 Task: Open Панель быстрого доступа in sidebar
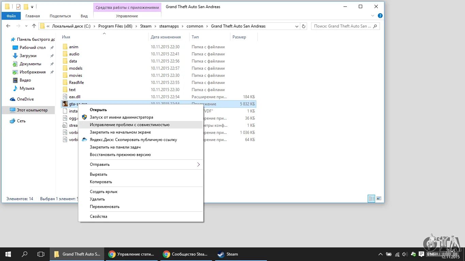[x=33, y=39]
